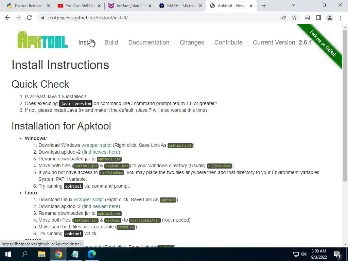Open the media control playlist icon
This screenshot has width=348, height=261.
[308, 18]
